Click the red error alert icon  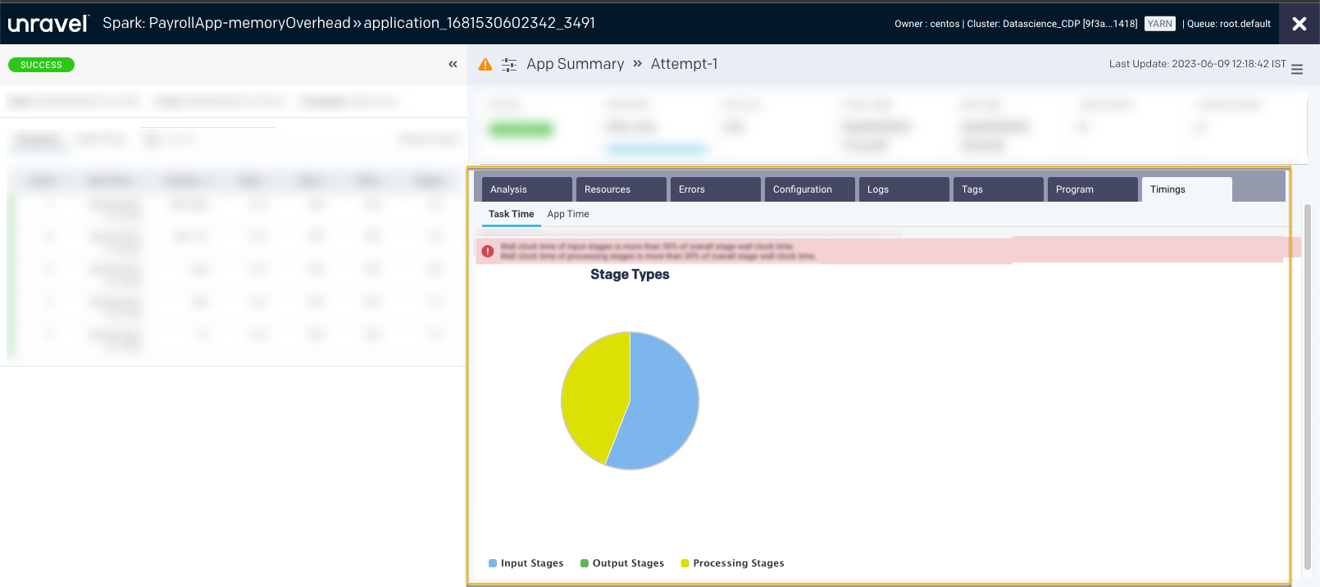[x=488, y=251]
